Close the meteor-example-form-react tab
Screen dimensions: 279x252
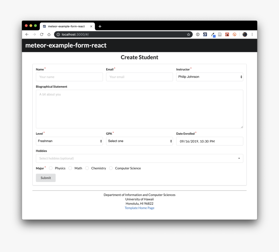(x=91, y=27)
